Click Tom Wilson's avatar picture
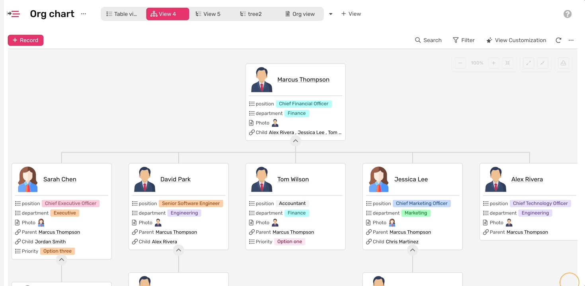Image resolution: width=585 pixels, height=286 pixels. 261,179
